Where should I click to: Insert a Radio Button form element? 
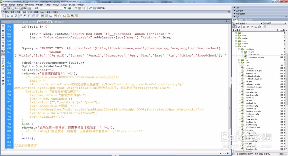(25, 16)
